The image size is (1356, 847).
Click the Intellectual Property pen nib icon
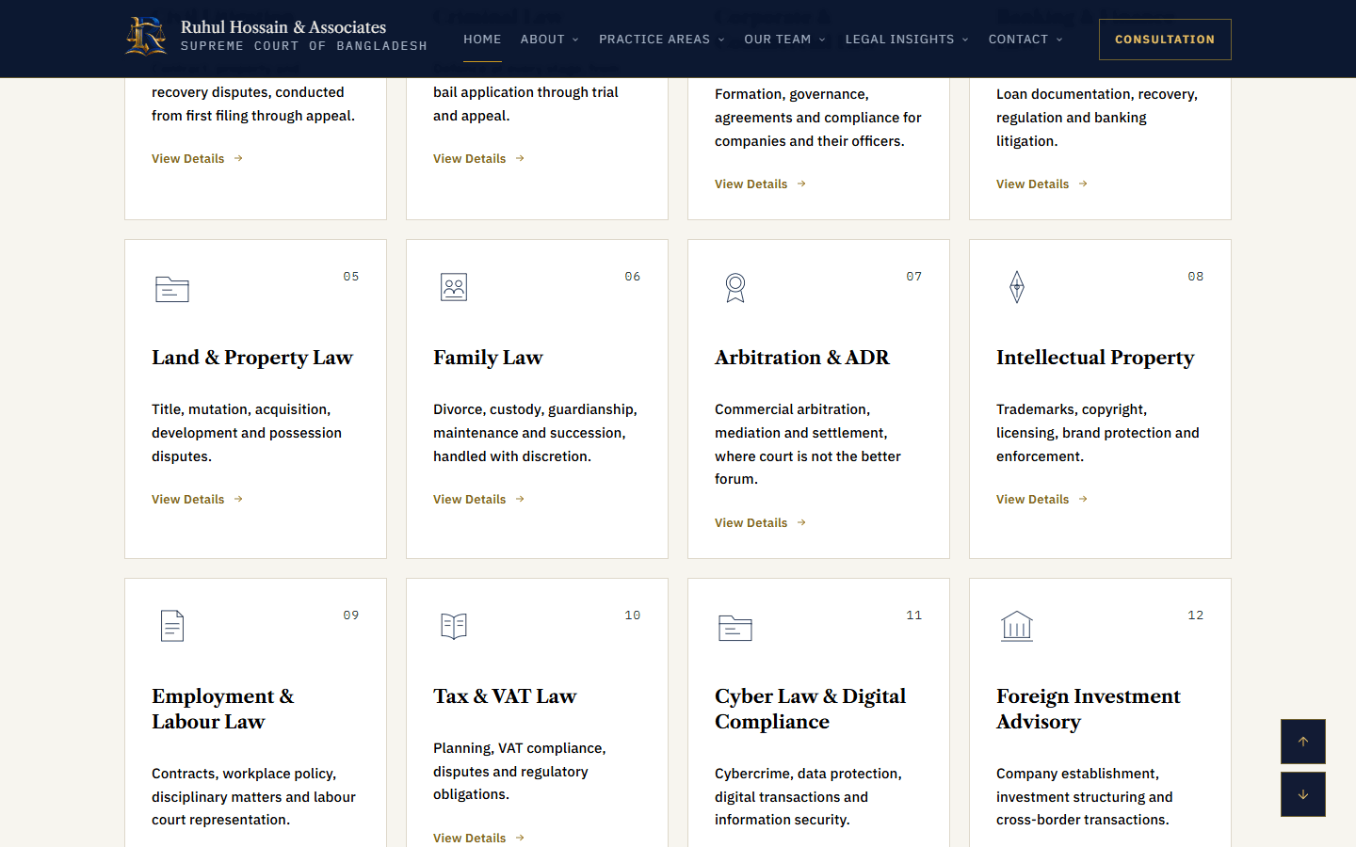coord(1017,287)
